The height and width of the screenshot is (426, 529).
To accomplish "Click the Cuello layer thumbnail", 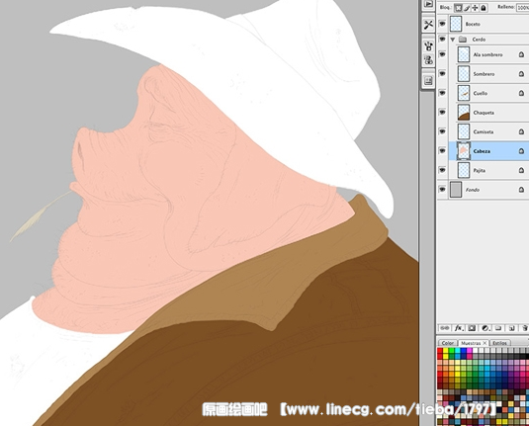I will pyautogui.click(x=464, y=93).
